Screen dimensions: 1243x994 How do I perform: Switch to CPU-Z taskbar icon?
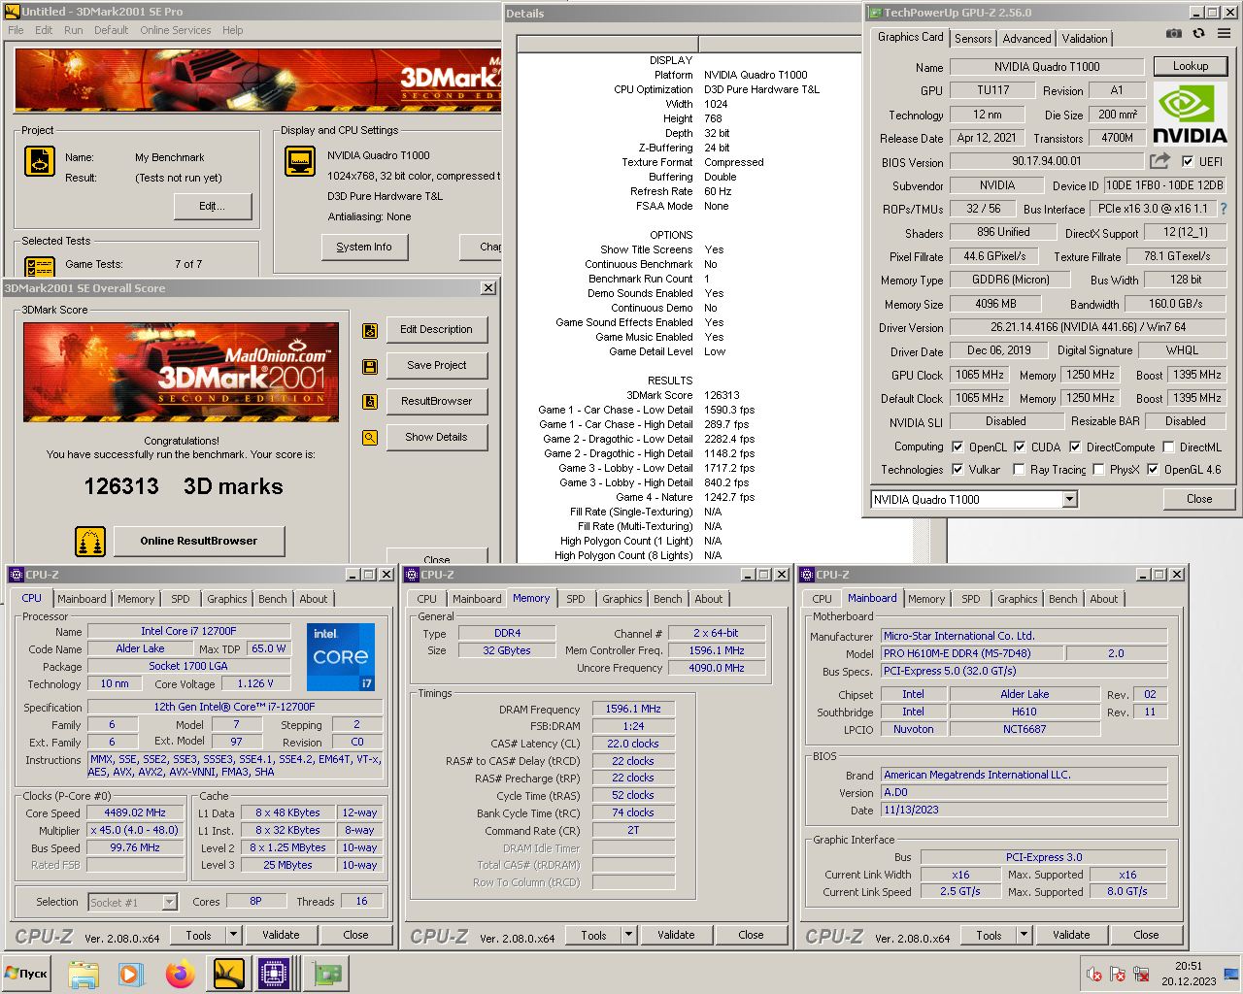click(275, 974)
